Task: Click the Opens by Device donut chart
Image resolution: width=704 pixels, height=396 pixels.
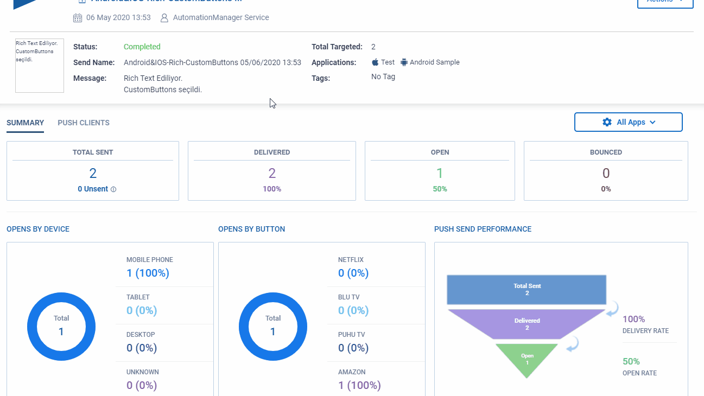Action: pos(61,325)
